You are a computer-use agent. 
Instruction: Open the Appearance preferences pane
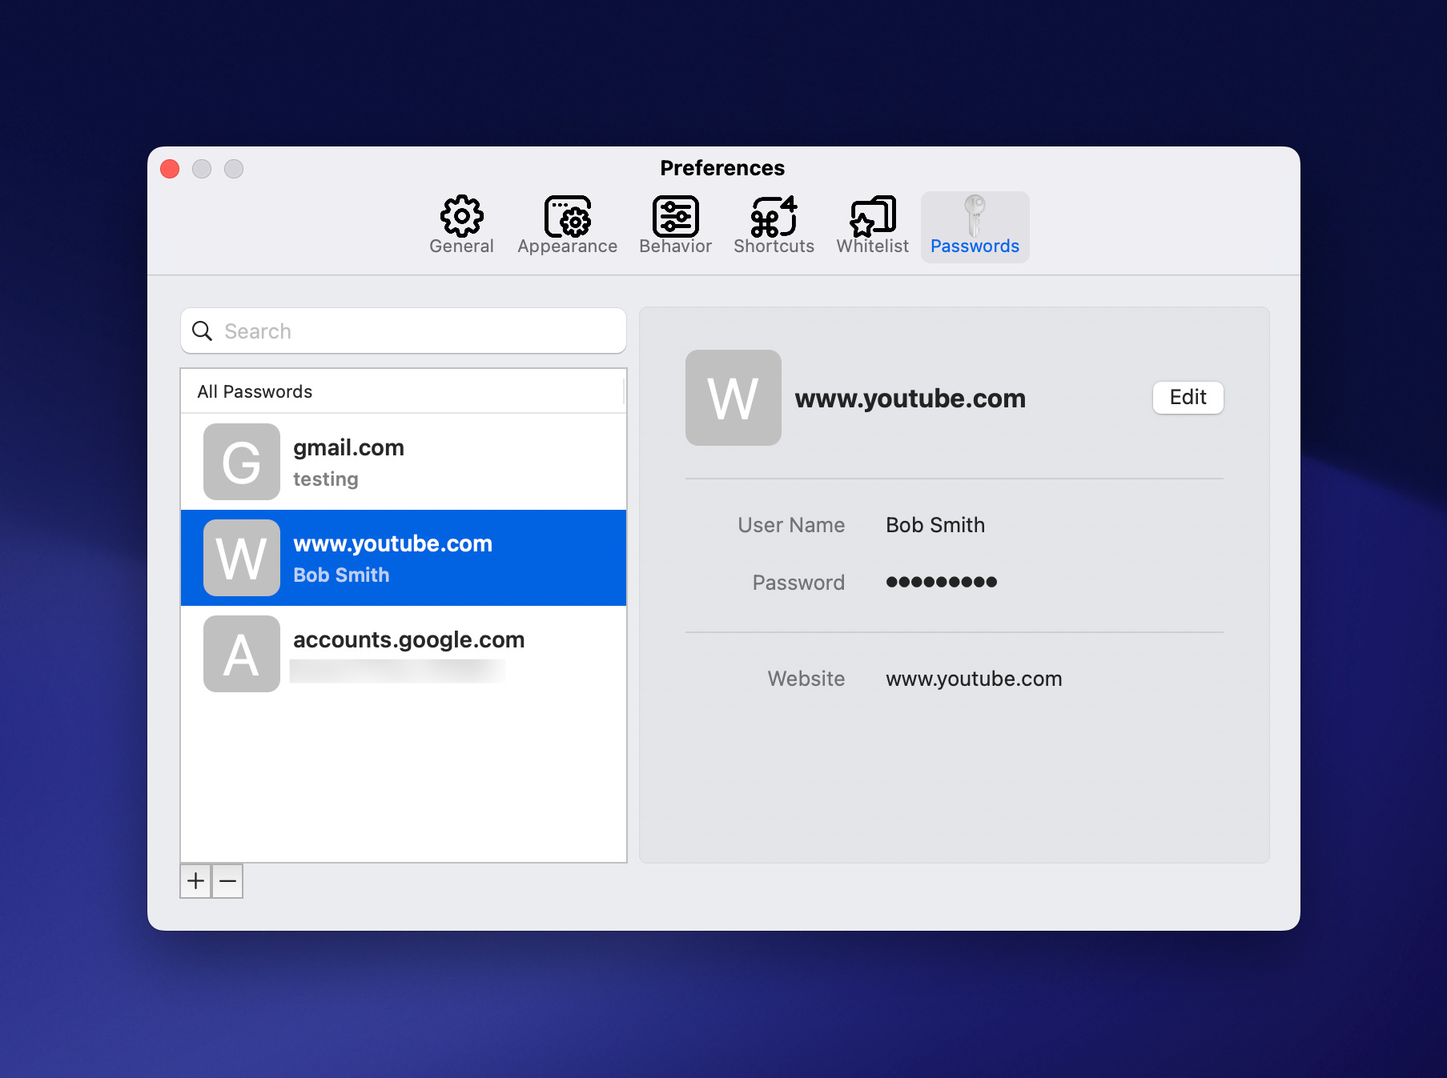pyautogui.click(x=567, y=224)
